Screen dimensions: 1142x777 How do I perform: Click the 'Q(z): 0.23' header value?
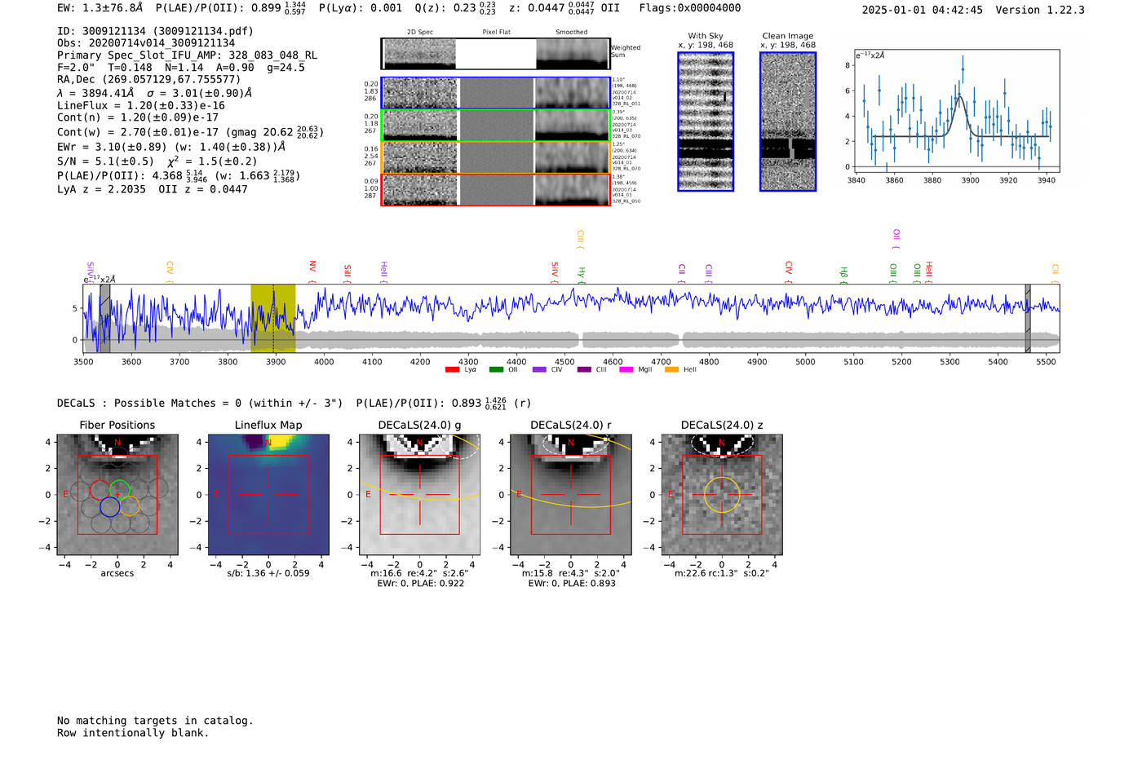click(455, 8)
